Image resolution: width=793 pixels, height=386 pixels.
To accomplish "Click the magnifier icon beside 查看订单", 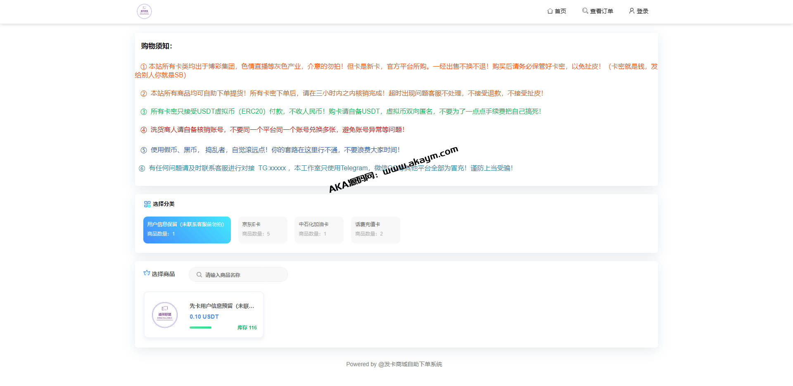I will tap(585, 11).
